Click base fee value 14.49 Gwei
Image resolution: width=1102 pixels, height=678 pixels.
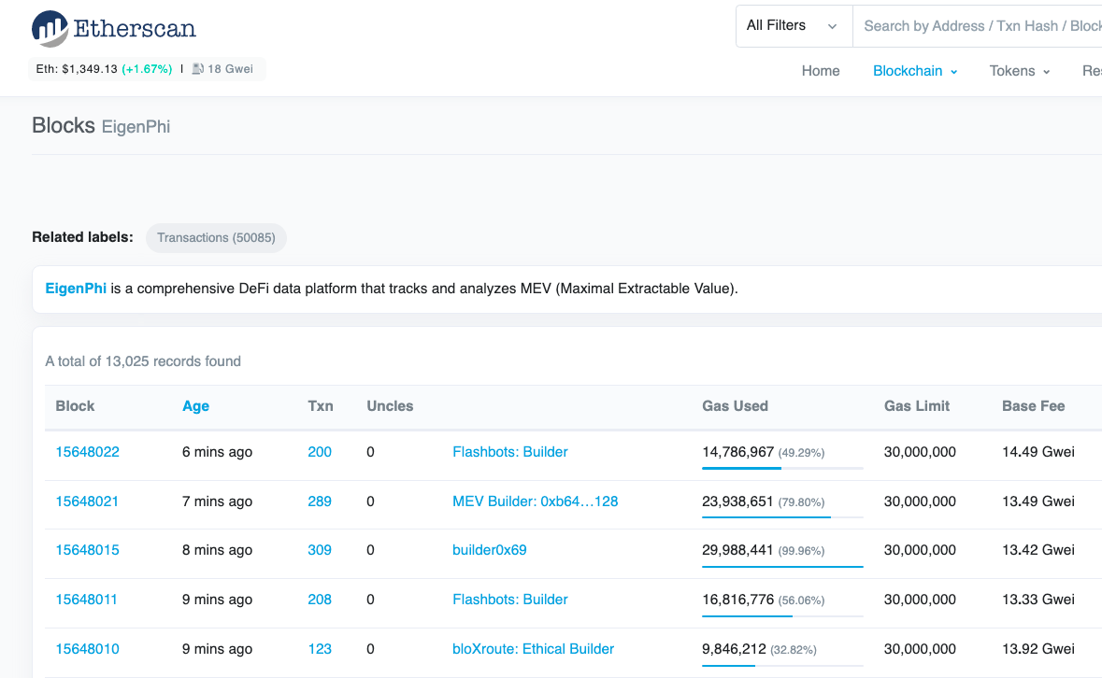tap(1038, 452)
